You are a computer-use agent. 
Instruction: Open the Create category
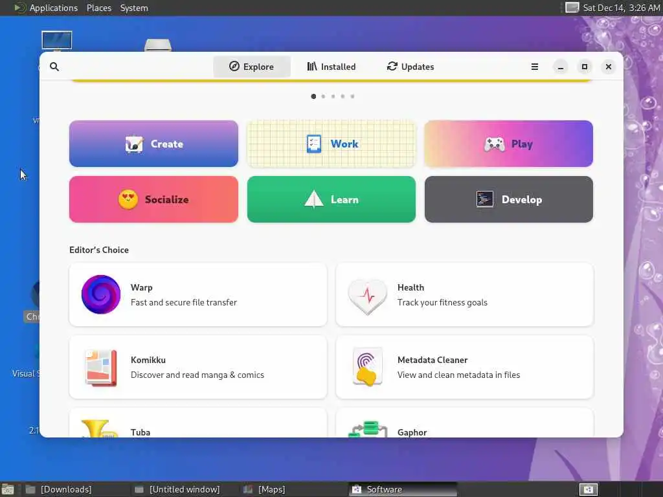[x=153, y=144]
